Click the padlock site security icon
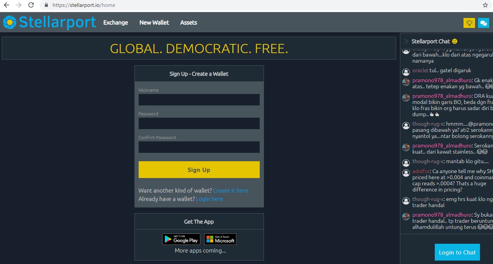493x264 pixels. (x=46, y=5)
